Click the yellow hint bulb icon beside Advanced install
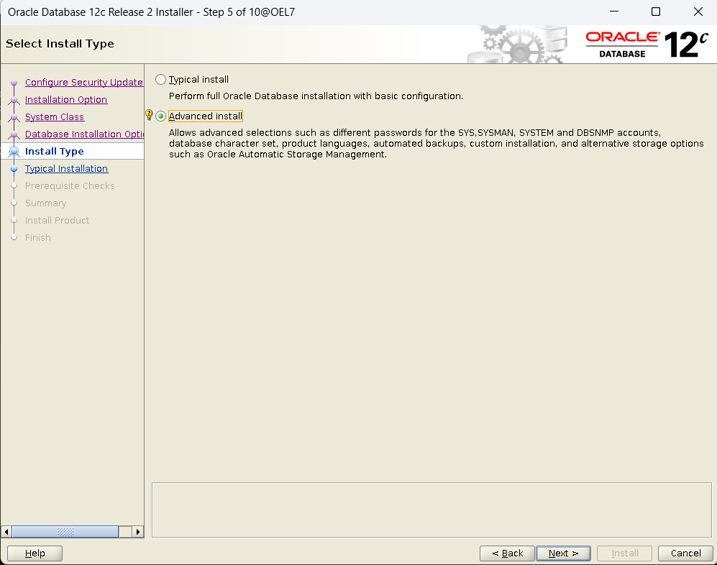This screenshot has width=717, height=565. (x=149, y=115)
